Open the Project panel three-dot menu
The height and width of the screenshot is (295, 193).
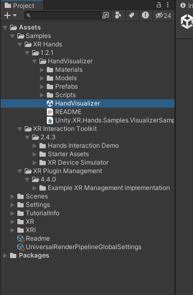(x=168, y=5)
